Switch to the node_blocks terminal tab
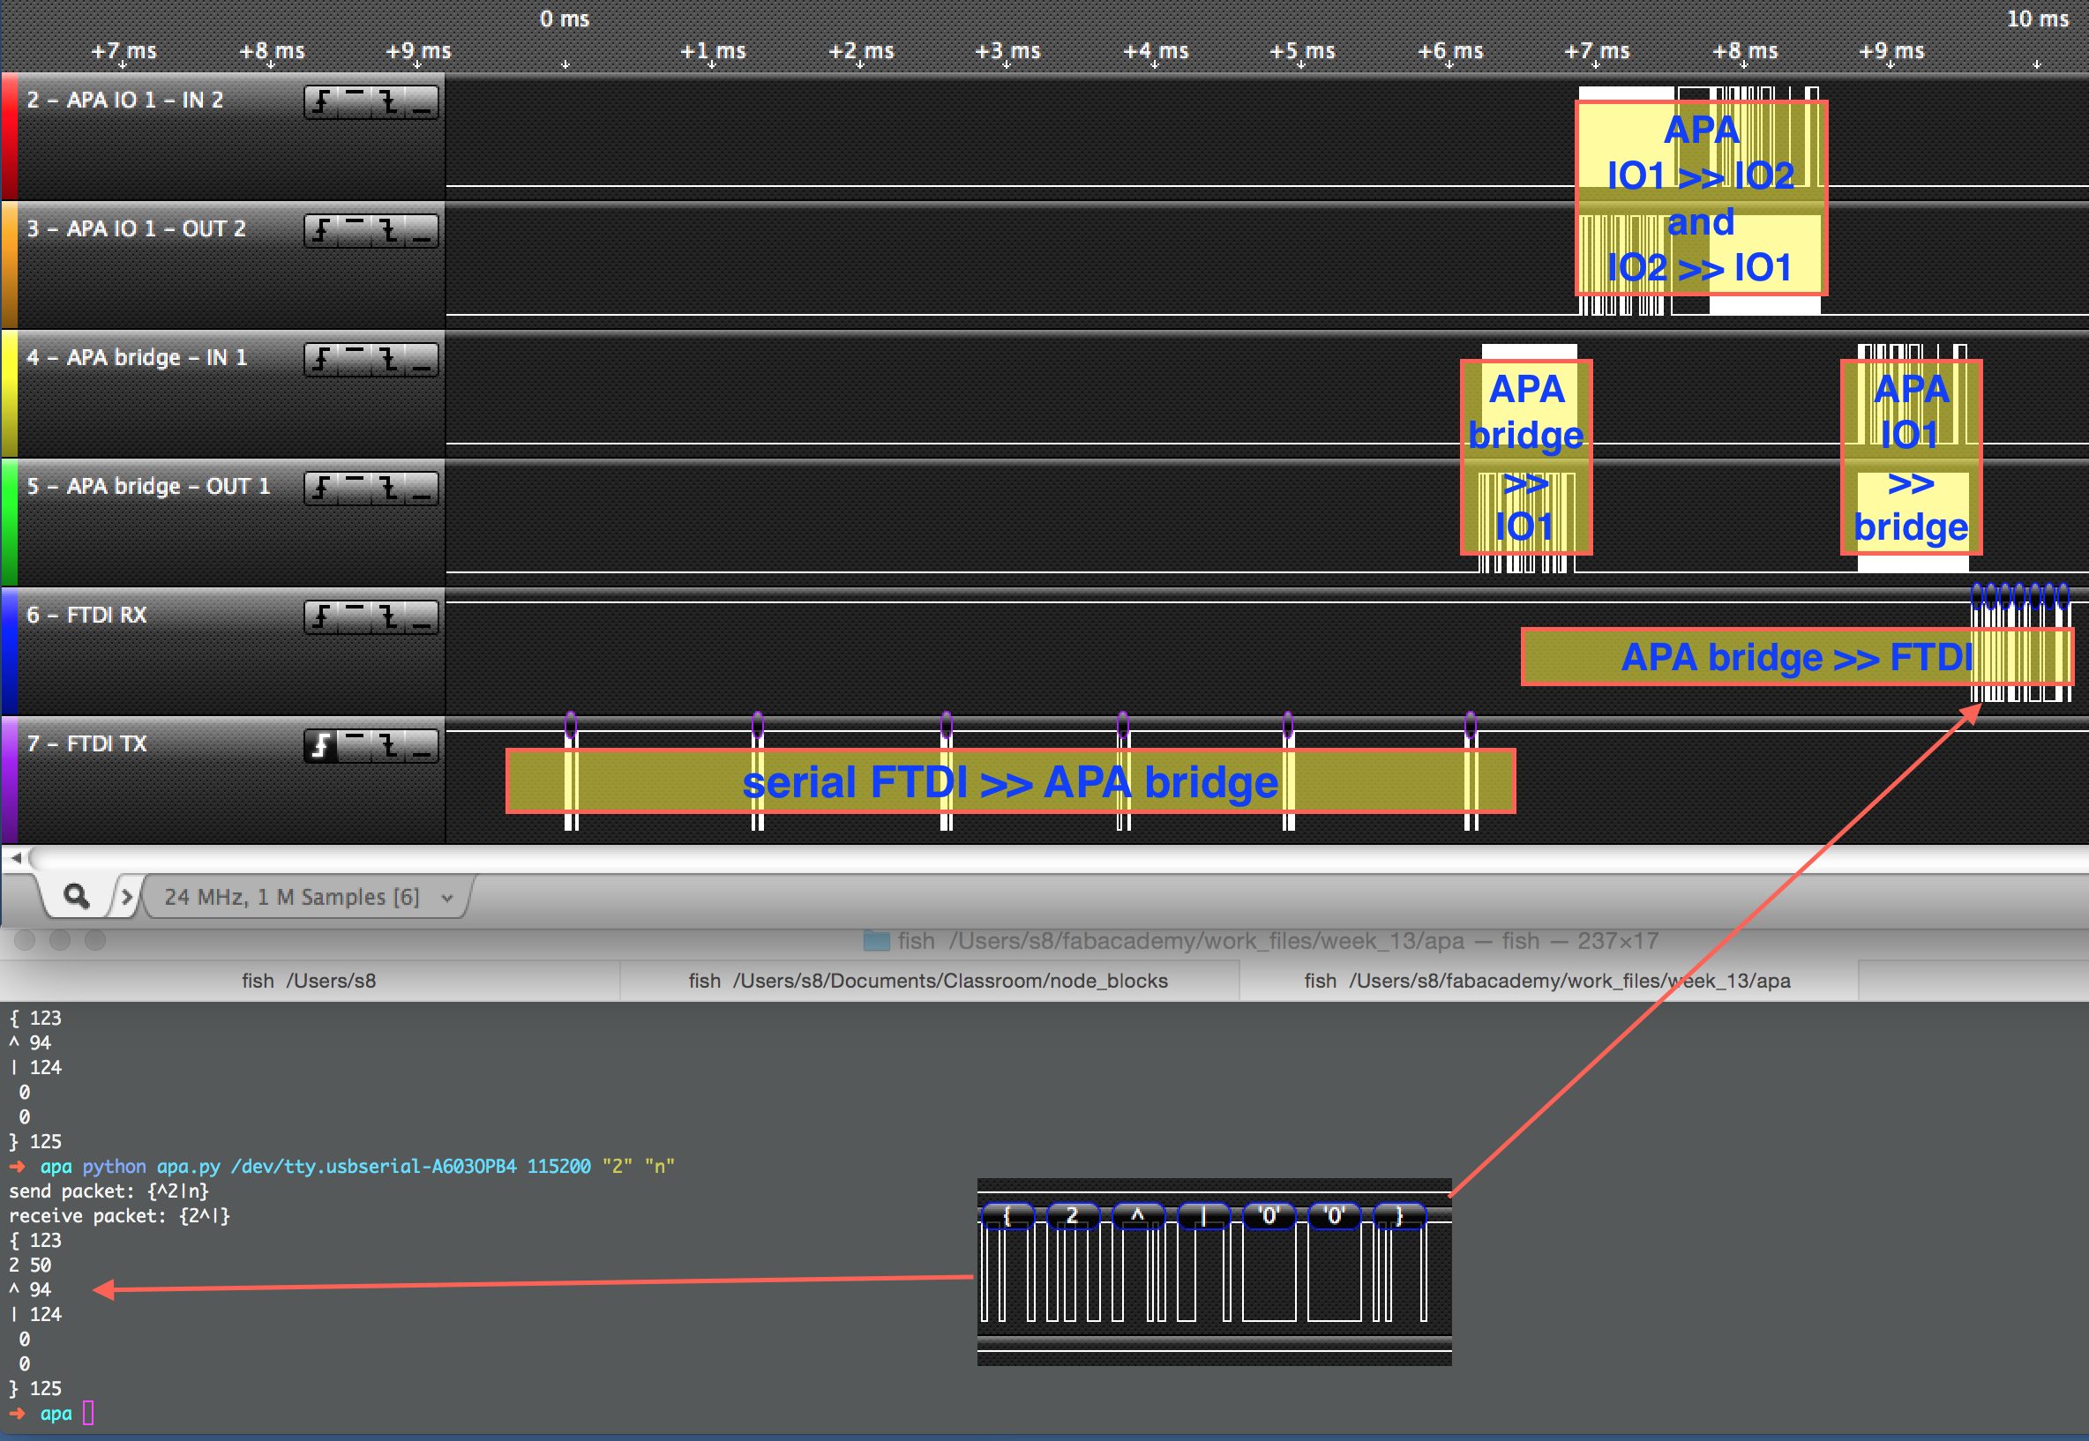This screenshot has width=2089, height=1441. [x=927, y=981]
